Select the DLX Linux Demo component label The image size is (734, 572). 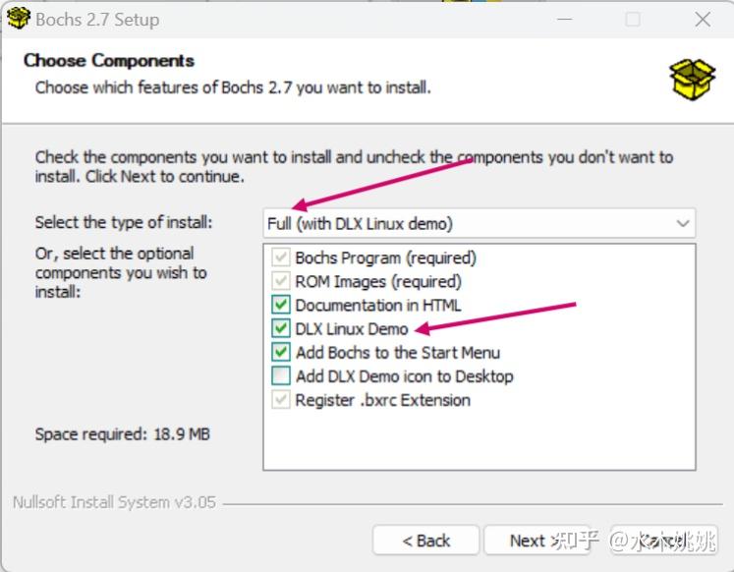pos(352,329)
